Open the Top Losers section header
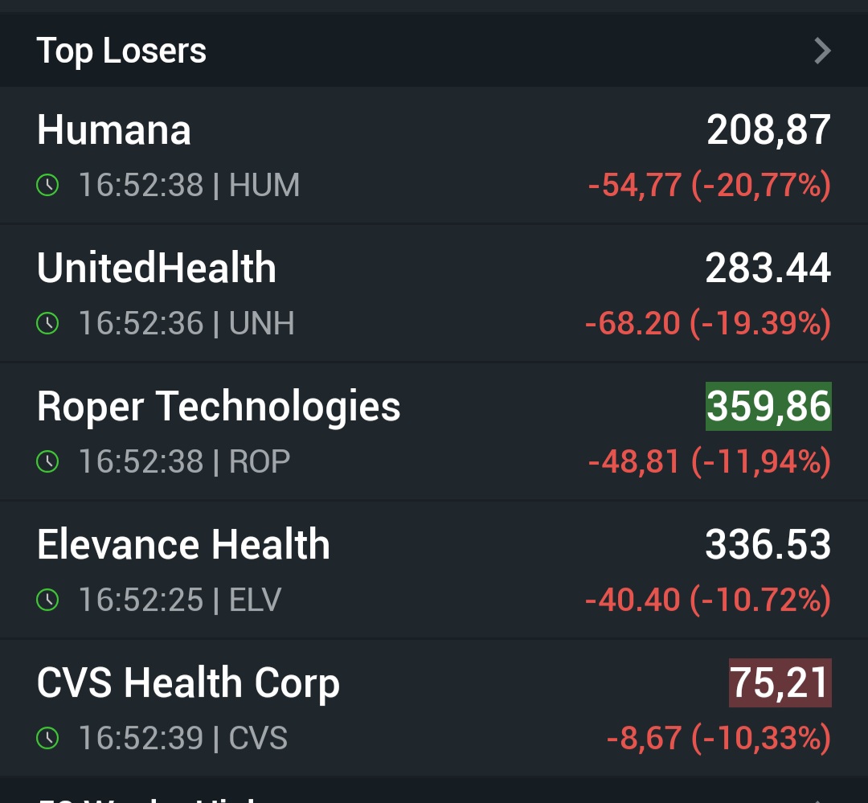This screenshot has height=803, width=868. pyautogui.click(x=122, y=51)
